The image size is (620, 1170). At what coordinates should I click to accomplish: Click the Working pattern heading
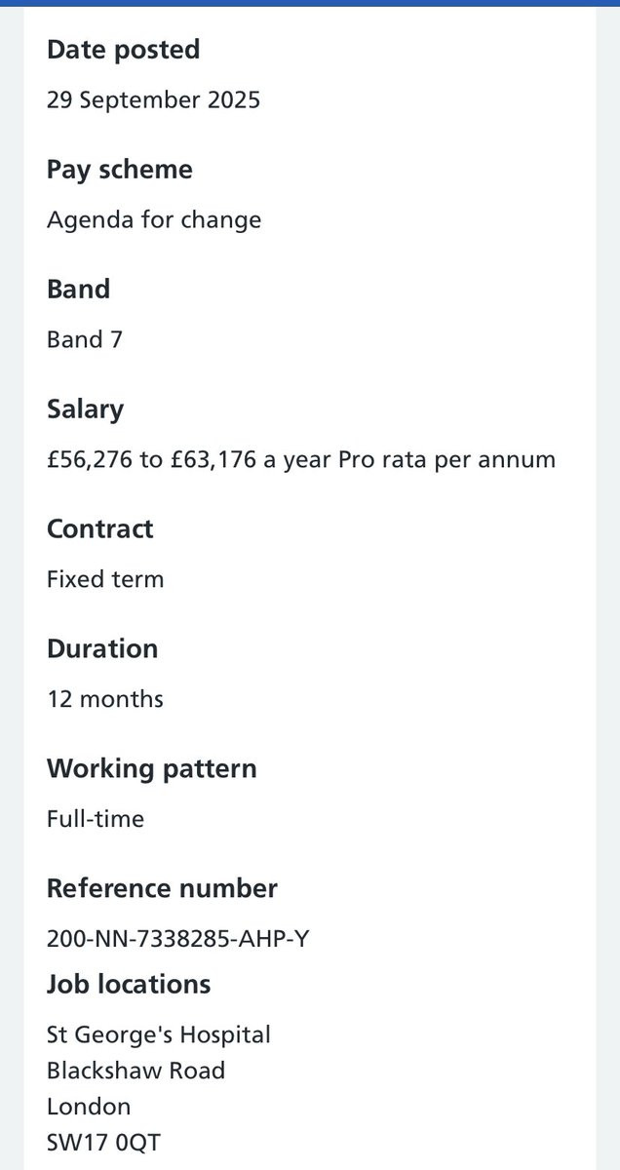pos(152,769)
